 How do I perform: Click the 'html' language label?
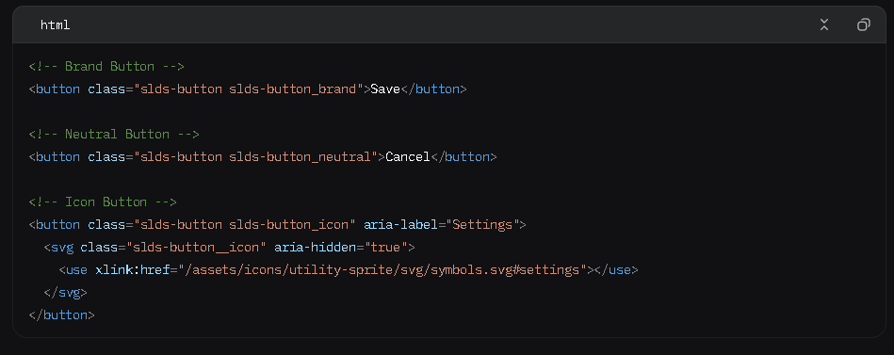(56, 25)
